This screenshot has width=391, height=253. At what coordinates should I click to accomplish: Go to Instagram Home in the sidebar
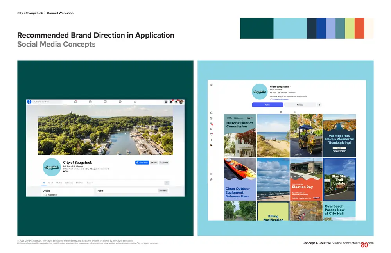tap(211, 113)
